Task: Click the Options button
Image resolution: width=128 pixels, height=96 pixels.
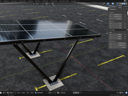Action: 125,6
